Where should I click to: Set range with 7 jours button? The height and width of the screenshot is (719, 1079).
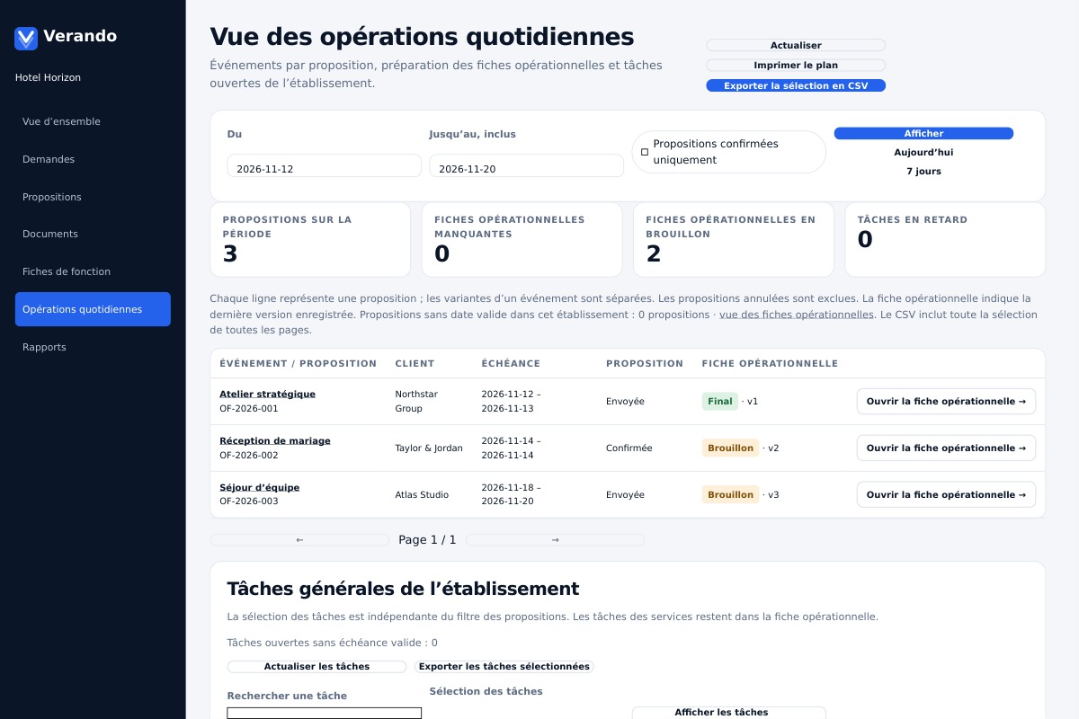tap(923, 172)
